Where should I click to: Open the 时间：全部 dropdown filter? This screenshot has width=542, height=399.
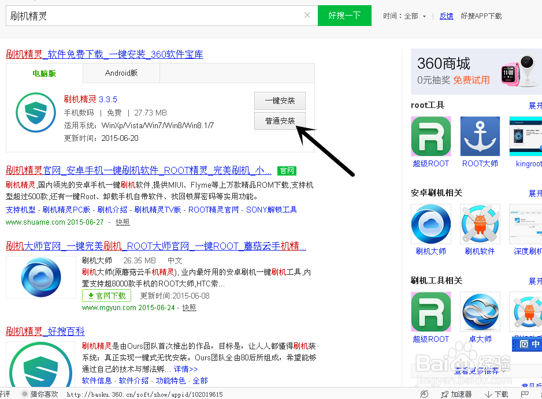404,16
